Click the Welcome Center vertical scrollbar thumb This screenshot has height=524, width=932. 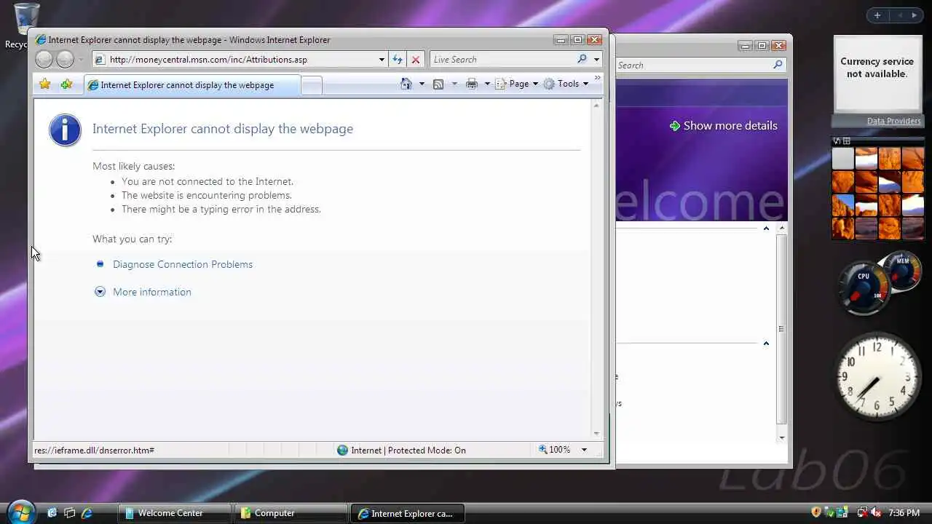pos(782,329)
